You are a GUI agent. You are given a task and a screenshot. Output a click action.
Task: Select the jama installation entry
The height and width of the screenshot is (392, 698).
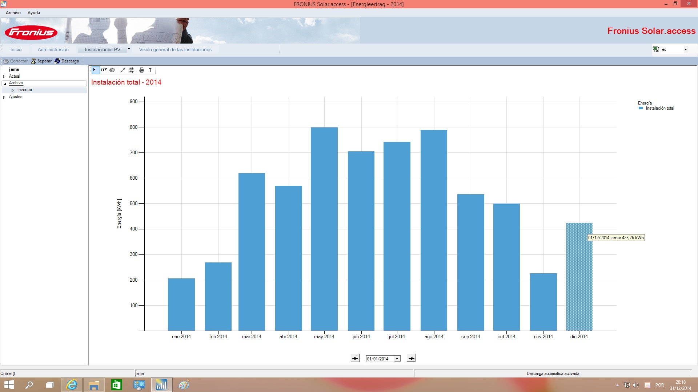click(x=14, y=69)
